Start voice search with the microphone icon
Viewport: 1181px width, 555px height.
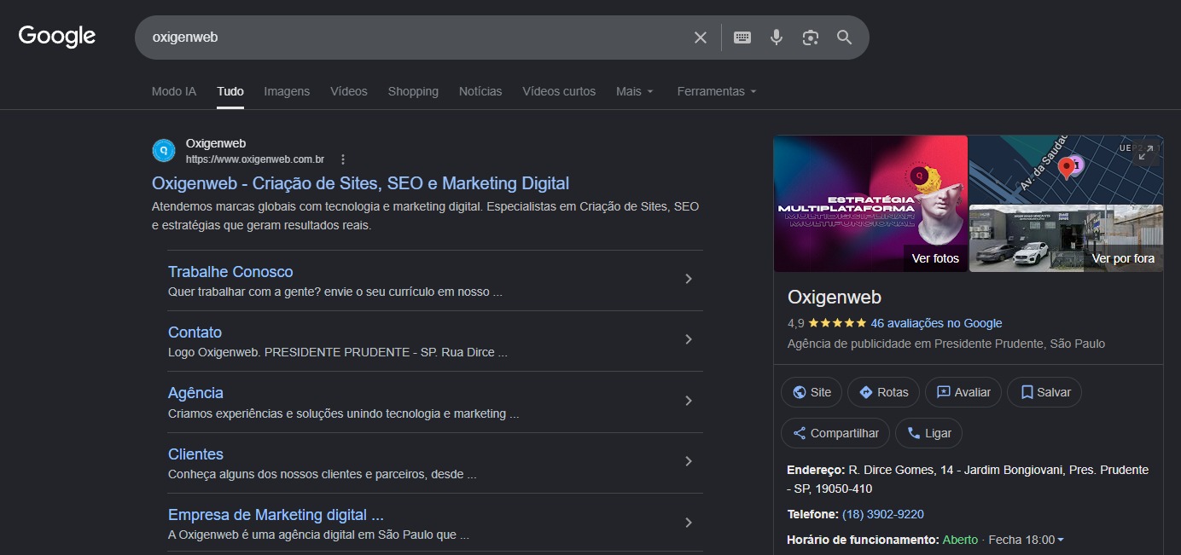coord(777,38)
